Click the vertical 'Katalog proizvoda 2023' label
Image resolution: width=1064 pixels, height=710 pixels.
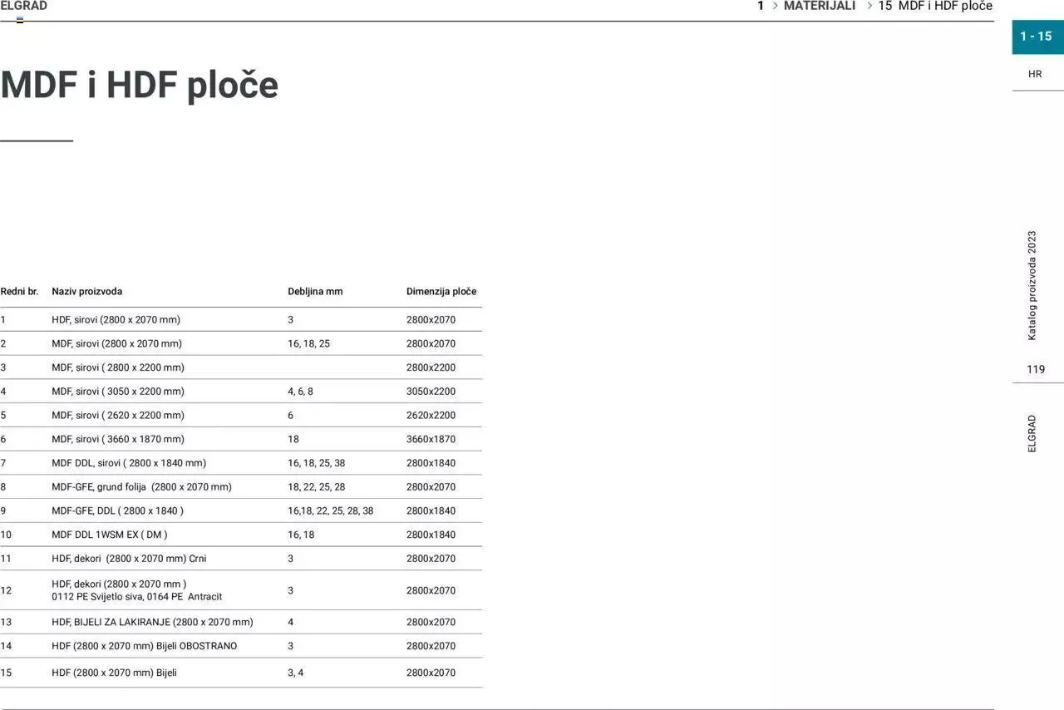click(x=1032, y=285)
